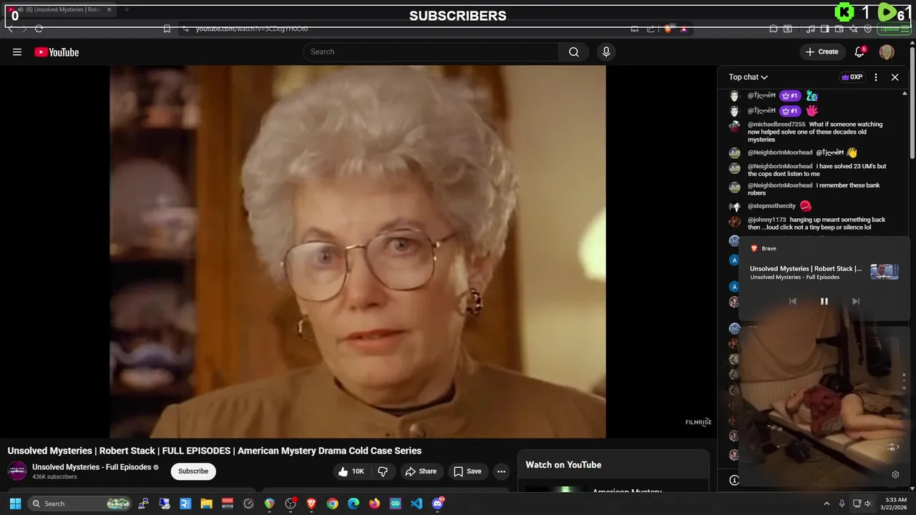The image size is (916, 515).
Task: Open Discord from the taskbar
Action: click(438, 504)
